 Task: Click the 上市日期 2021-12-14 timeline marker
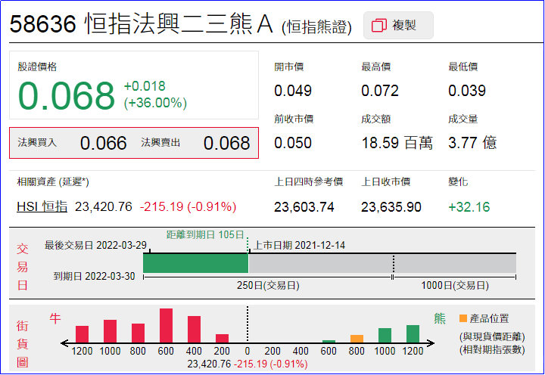pos(248,245)
